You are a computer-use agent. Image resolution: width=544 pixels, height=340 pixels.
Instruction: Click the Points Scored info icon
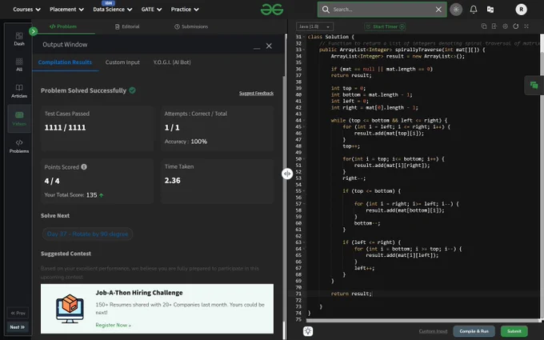coord(84,167)
